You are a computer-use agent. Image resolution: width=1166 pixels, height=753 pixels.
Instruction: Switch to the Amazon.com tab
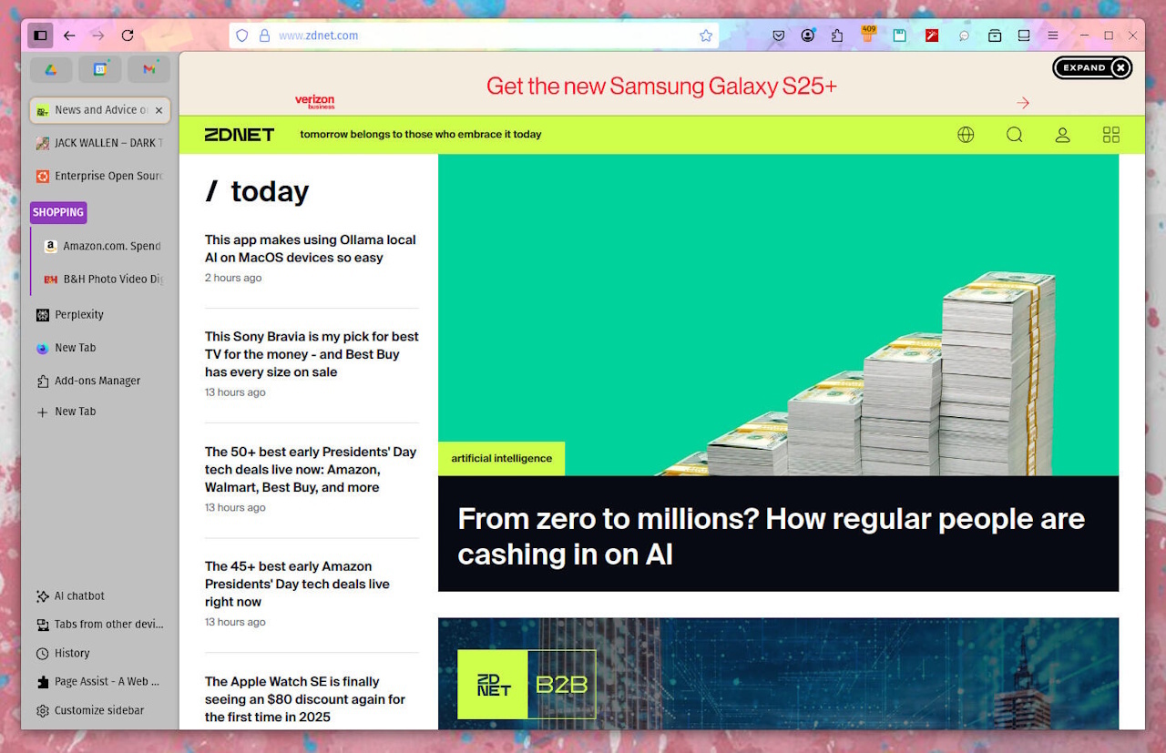[103, 246]
